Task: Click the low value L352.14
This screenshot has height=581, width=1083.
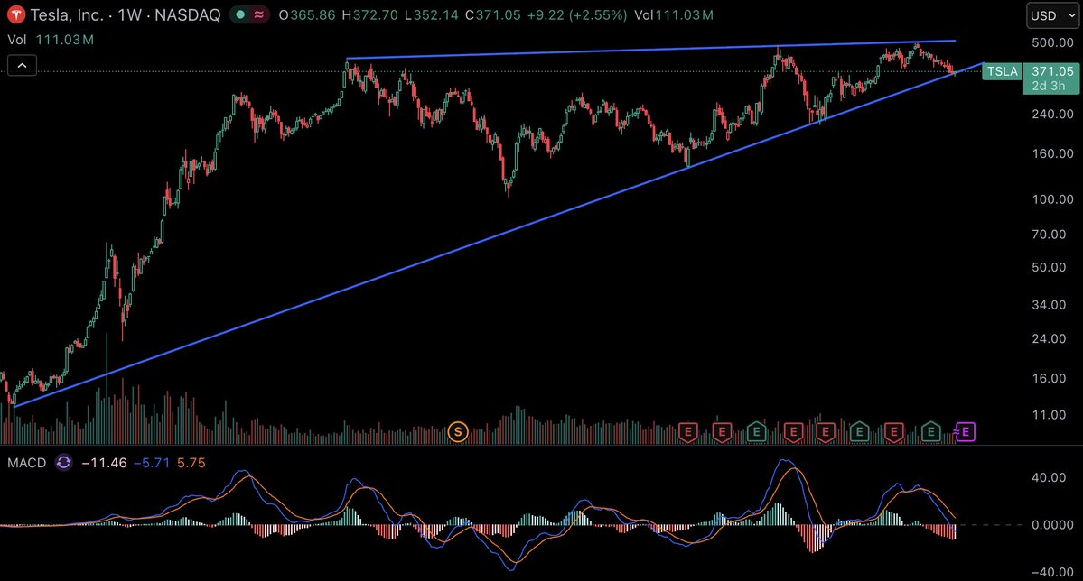Action: 431,15
